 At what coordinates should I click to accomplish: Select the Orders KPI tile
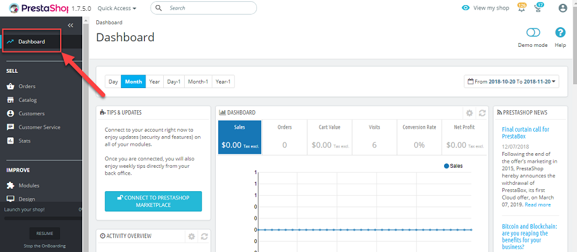tap(285, 137)
